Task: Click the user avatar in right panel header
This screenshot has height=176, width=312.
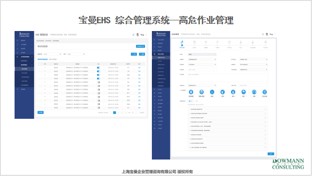Action: (267, 34)
